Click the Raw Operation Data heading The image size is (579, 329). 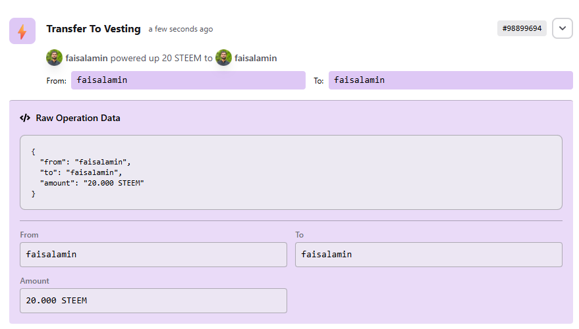pyautogui.click(x=78, y=118)
